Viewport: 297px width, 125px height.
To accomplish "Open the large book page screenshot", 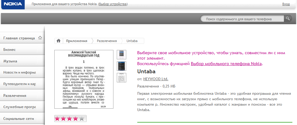I will (84, 79).
